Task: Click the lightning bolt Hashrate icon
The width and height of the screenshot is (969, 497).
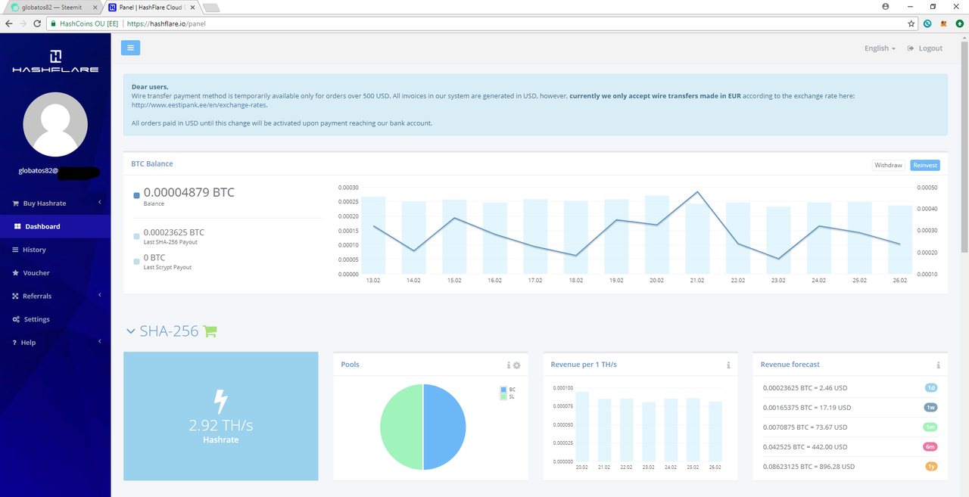Action: pos(221,401)
